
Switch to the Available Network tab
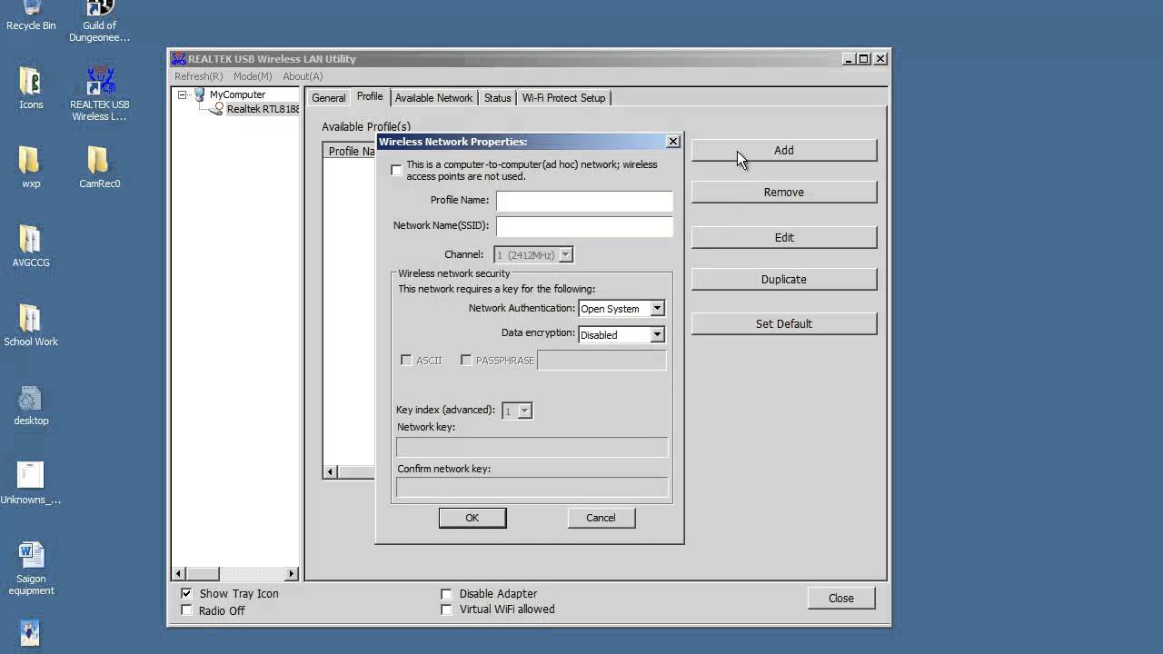click(433, 98)
